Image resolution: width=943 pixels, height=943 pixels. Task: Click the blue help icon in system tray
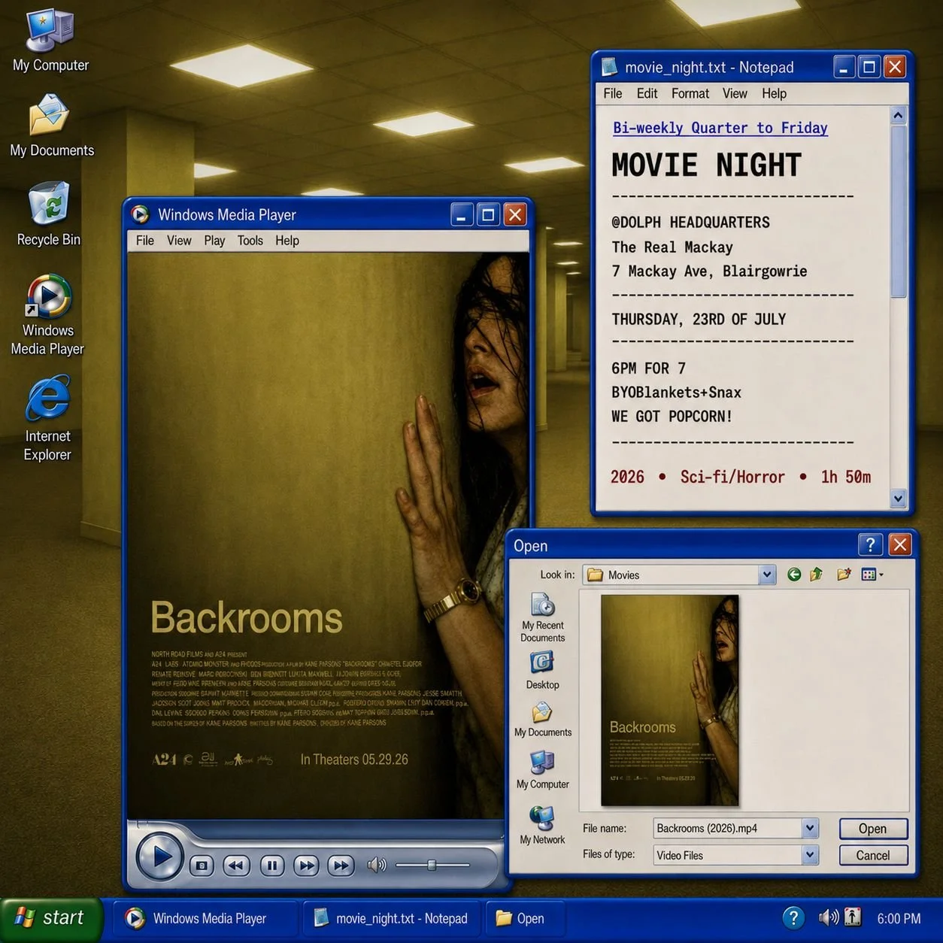point(793,918)
